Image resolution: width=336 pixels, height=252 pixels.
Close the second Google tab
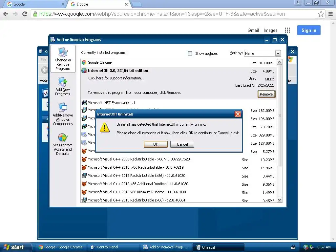pyautogui.click(x=126, y=4)
